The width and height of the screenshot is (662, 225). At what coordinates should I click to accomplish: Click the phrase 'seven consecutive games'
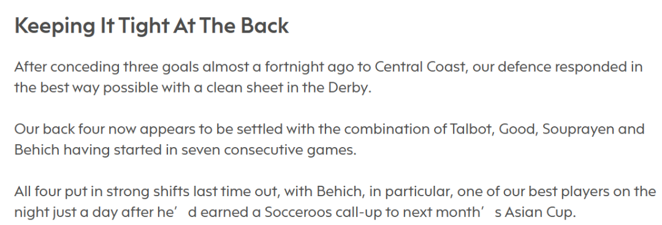268,150
